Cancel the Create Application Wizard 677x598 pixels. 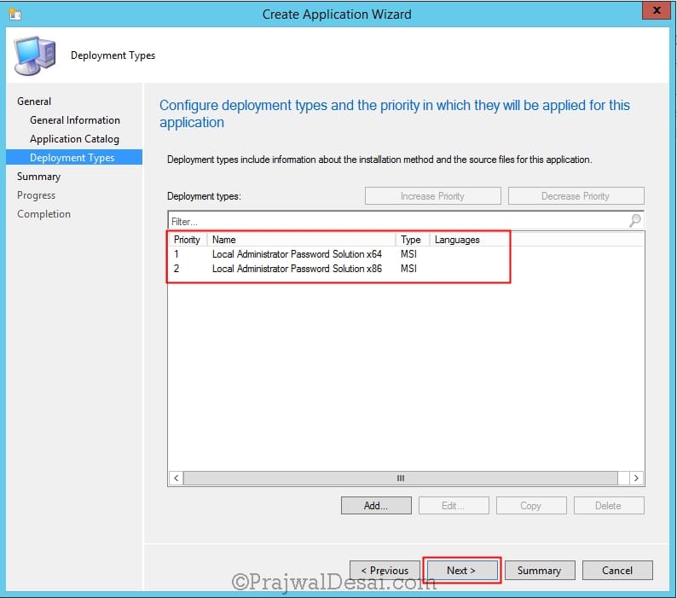click(617, 571)
